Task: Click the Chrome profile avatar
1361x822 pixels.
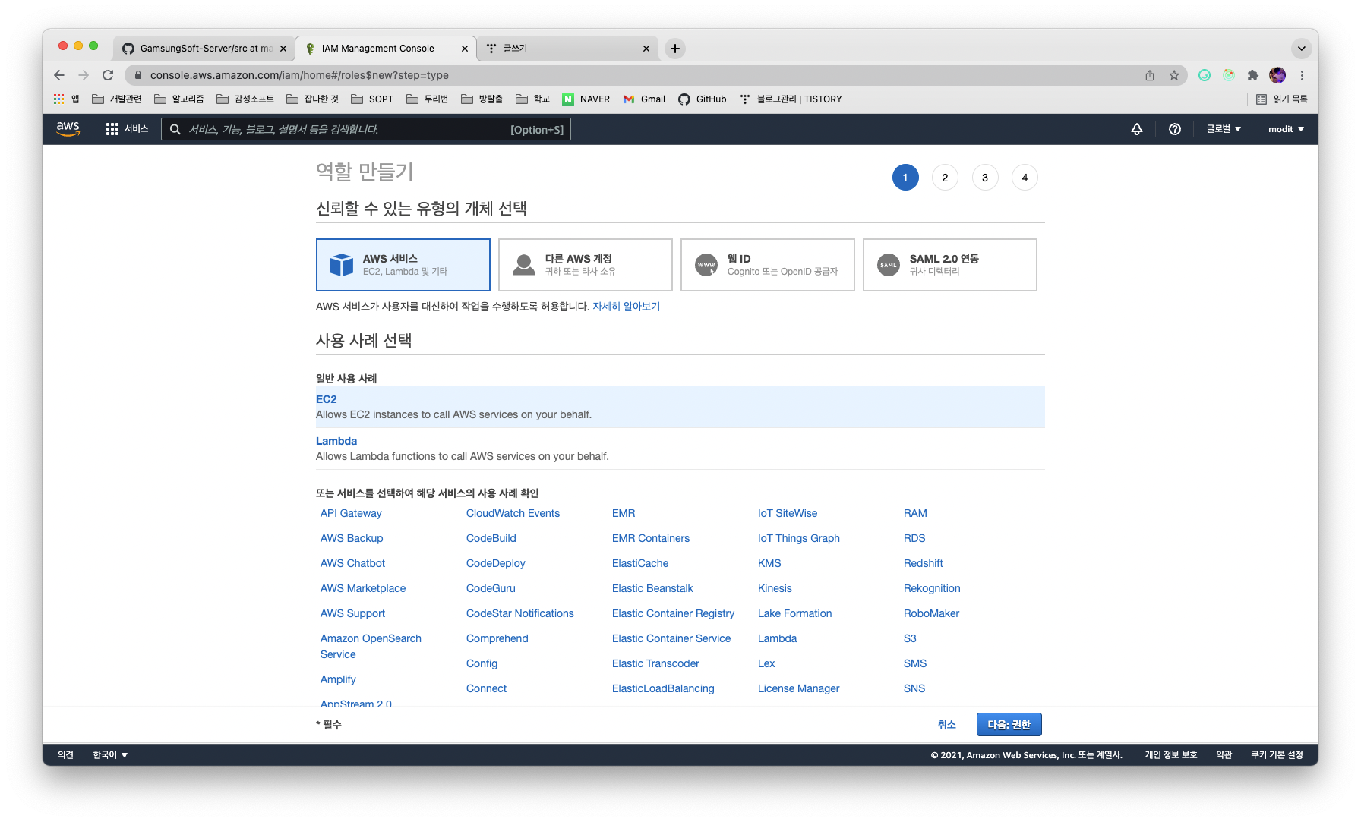Action: (x=1277, y=75)
